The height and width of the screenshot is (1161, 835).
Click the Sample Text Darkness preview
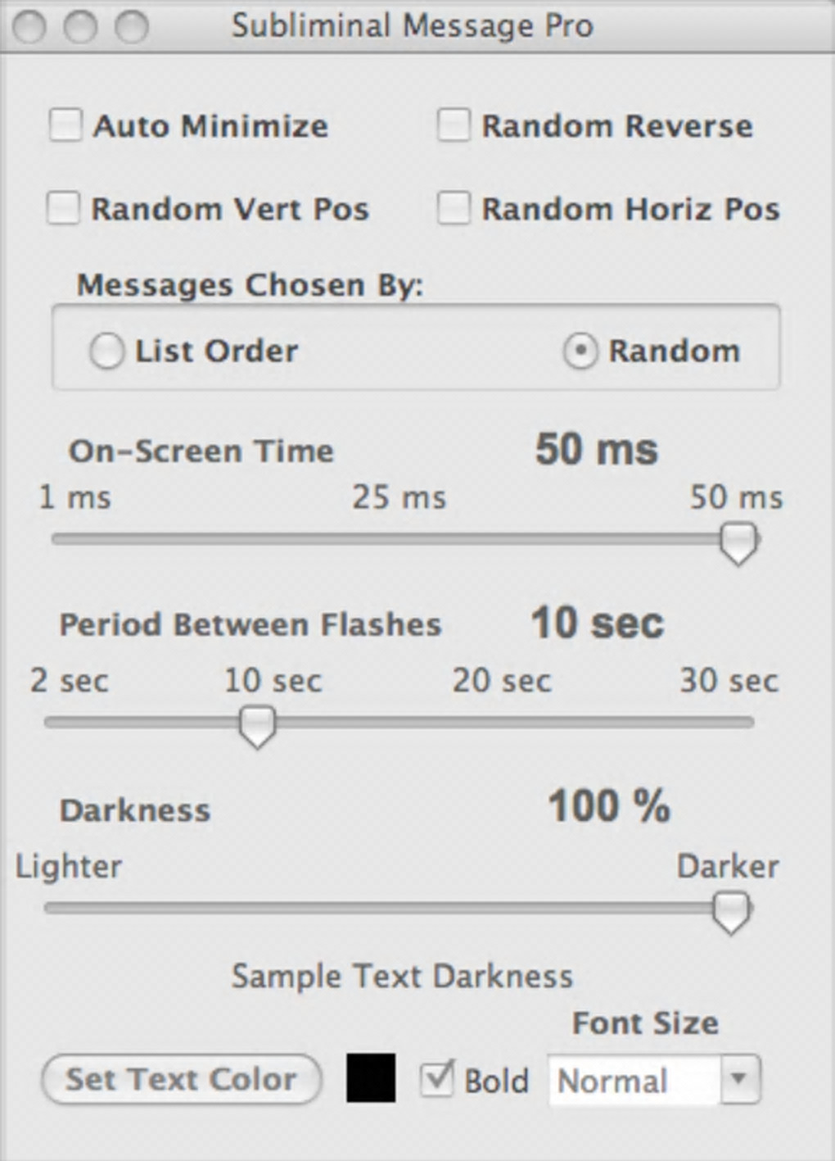[402, 976]
